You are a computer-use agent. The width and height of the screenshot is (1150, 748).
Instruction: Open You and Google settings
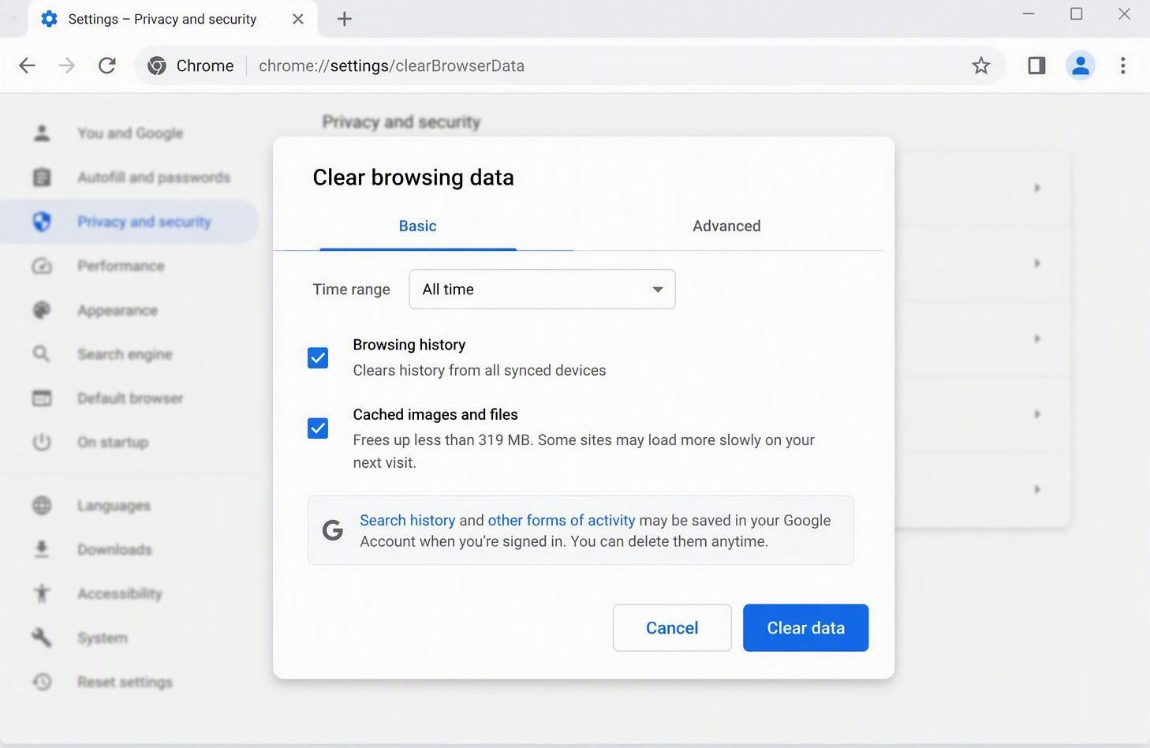[x=130, y=133]
